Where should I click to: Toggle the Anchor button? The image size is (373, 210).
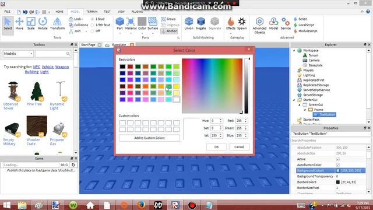169,31
